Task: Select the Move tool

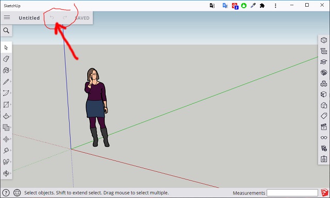Action: [x=6, y=139]
